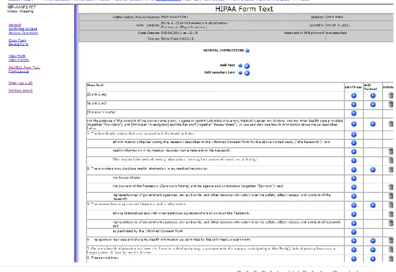Add subtext to 'For the purpose of the conduct' row
396x272 pixels.
(373, 124)
